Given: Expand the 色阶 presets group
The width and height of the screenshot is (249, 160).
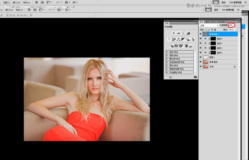Looking at the screenshot, I should click(167, 52).
